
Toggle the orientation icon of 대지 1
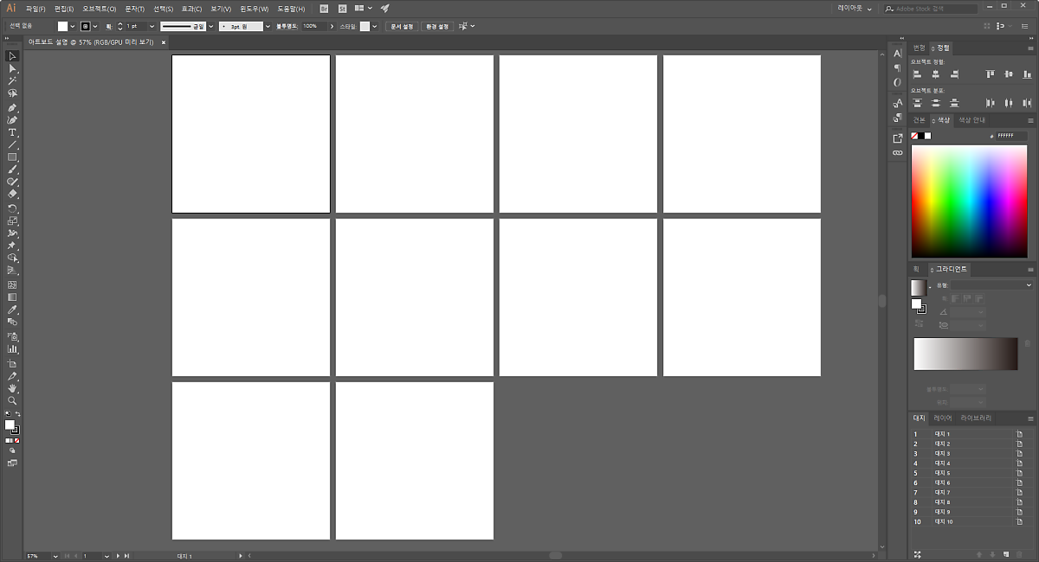1020,434
